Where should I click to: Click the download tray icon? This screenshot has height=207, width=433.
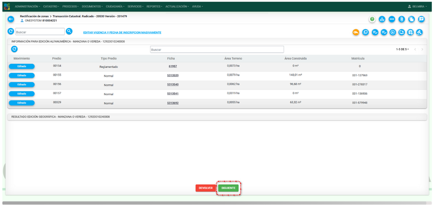point(382,19)
